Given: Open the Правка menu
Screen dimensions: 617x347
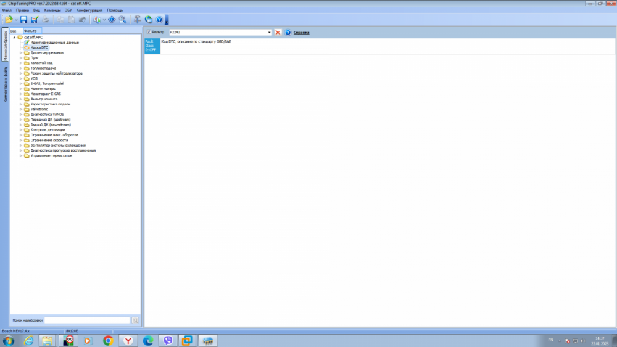Looking at the screenshot, I should 22,10.
